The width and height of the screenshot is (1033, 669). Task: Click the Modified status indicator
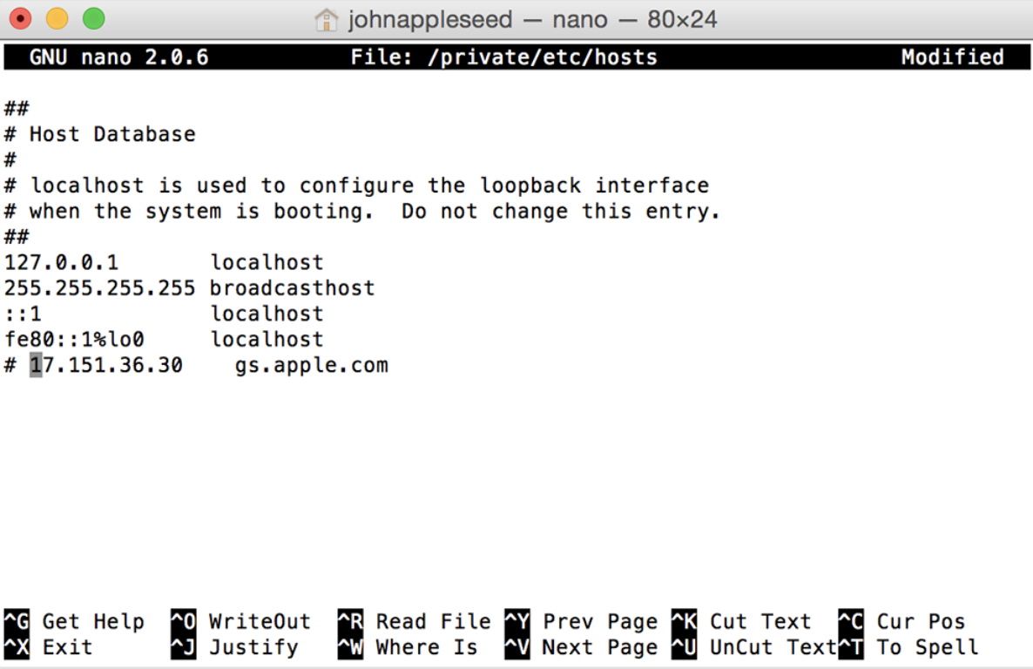pyautogui.click(x=953, y=57)
